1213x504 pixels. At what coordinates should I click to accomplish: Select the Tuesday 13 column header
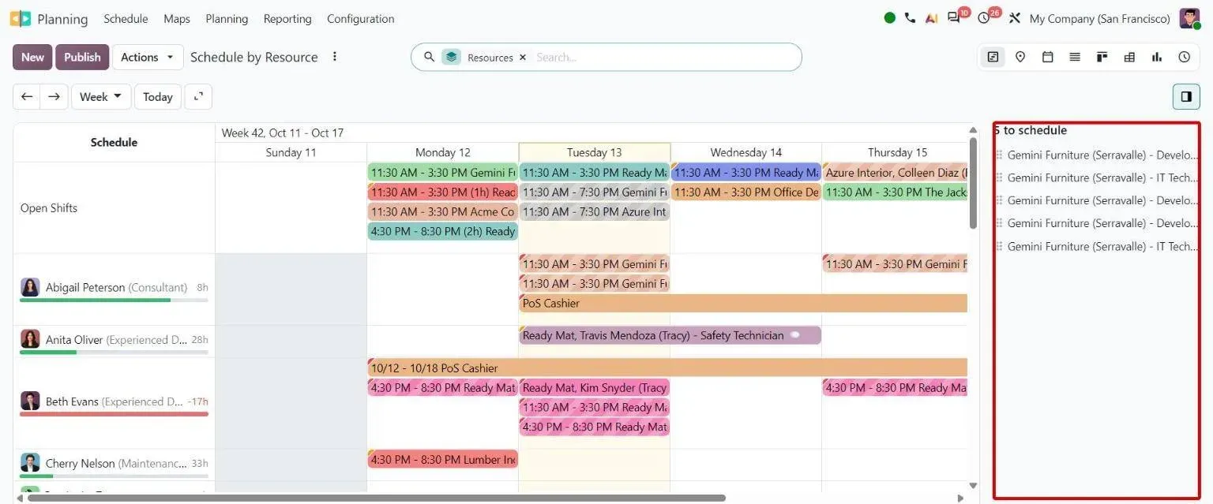coord(594,152)
